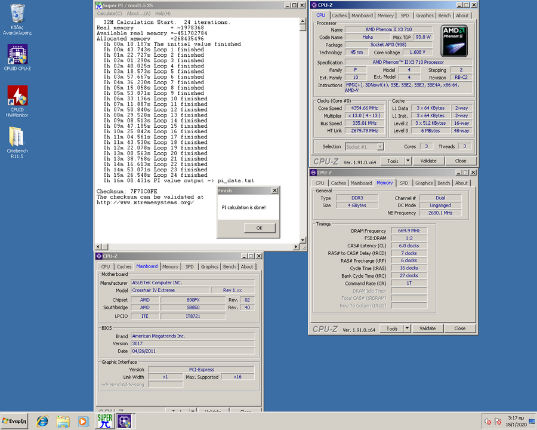
Task: Open Windows Explorer from the taskbar
Action: click(x=63, y=421)
